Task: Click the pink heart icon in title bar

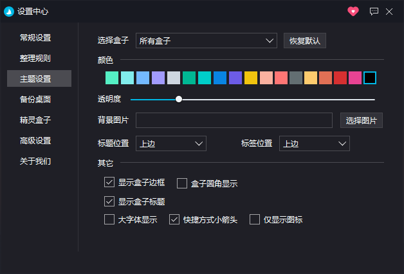Action: pyautogui.click(x=353, y=12)
